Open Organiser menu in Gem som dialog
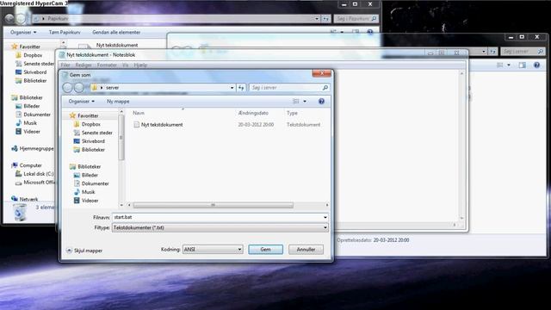Image resolution: width=551 pixels, height=310 pixels. point(82,102)
